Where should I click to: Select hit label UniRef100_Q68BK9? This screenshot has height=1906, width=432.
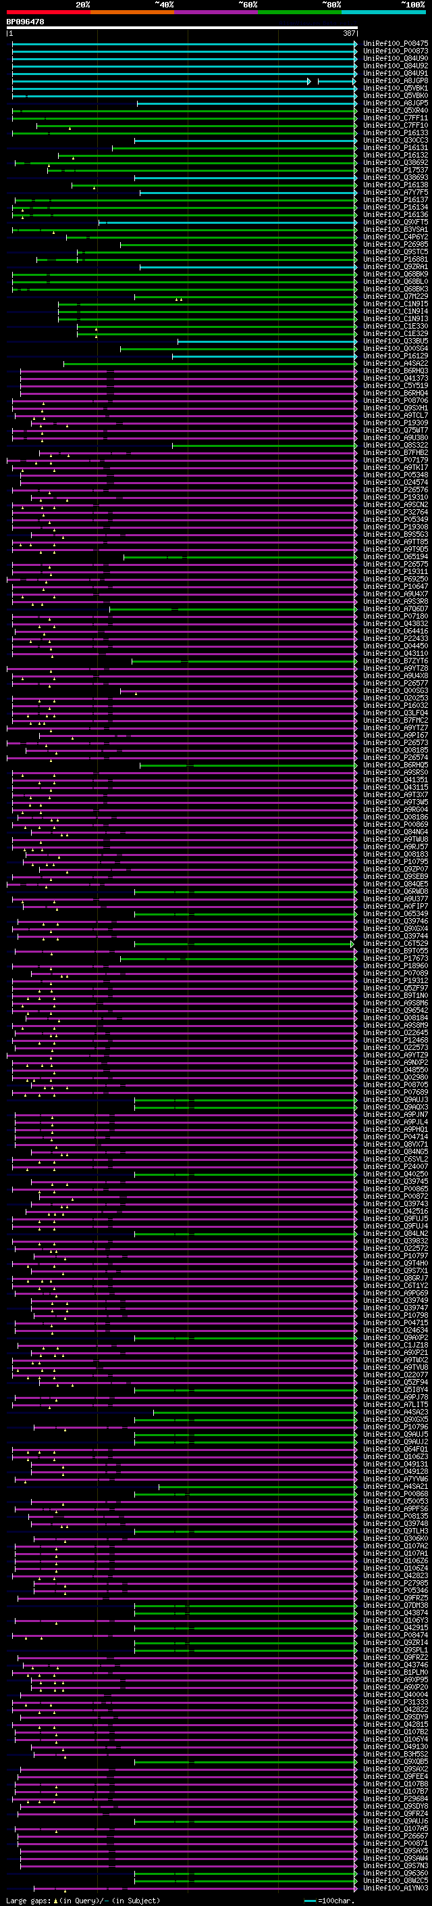pyautogui.click(x=395, y=274)
